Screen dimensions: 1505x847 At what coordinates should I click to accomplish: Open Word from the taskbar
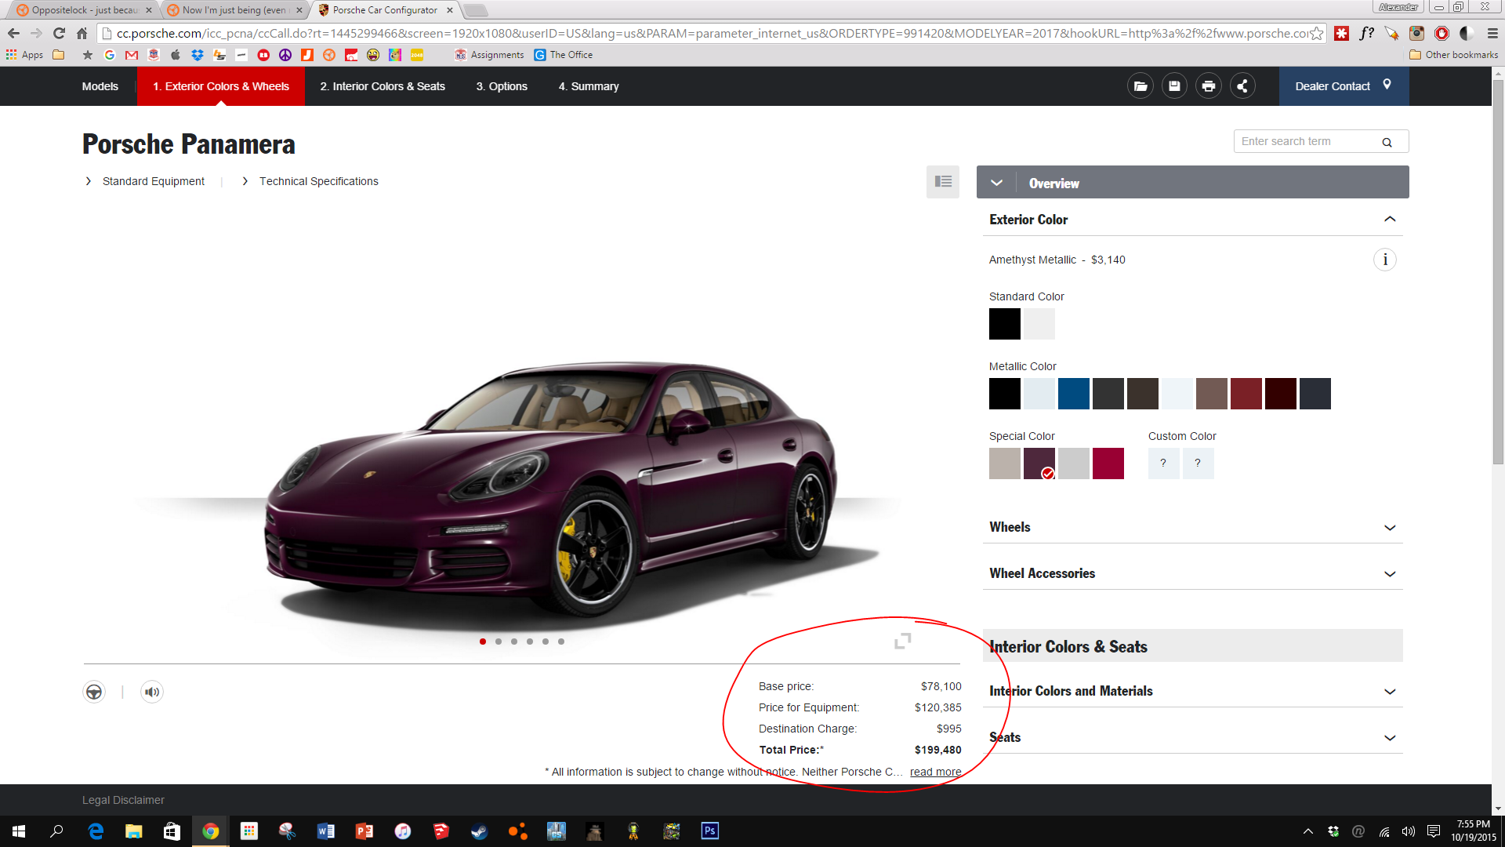tap(326, 831)
